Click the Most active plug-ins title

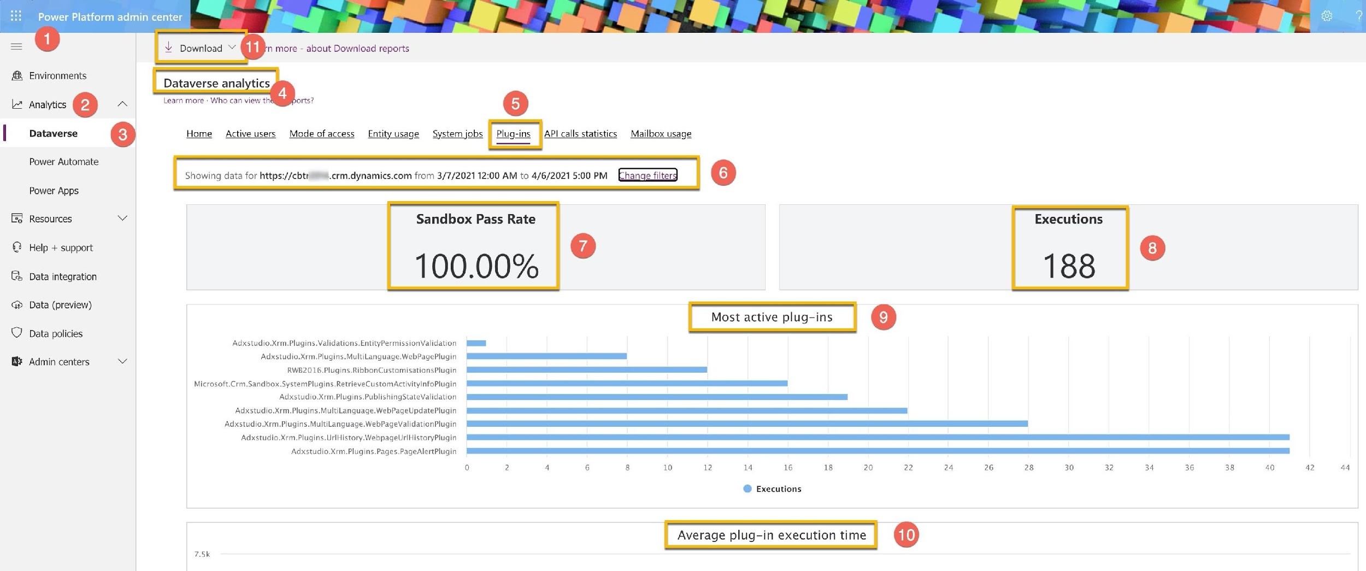pos(772,317)
